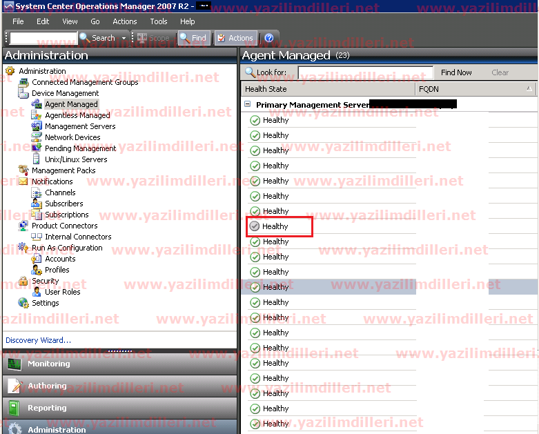Open the File menu
Viewport: 539px width, 434px height.
(x=18, y=21)
